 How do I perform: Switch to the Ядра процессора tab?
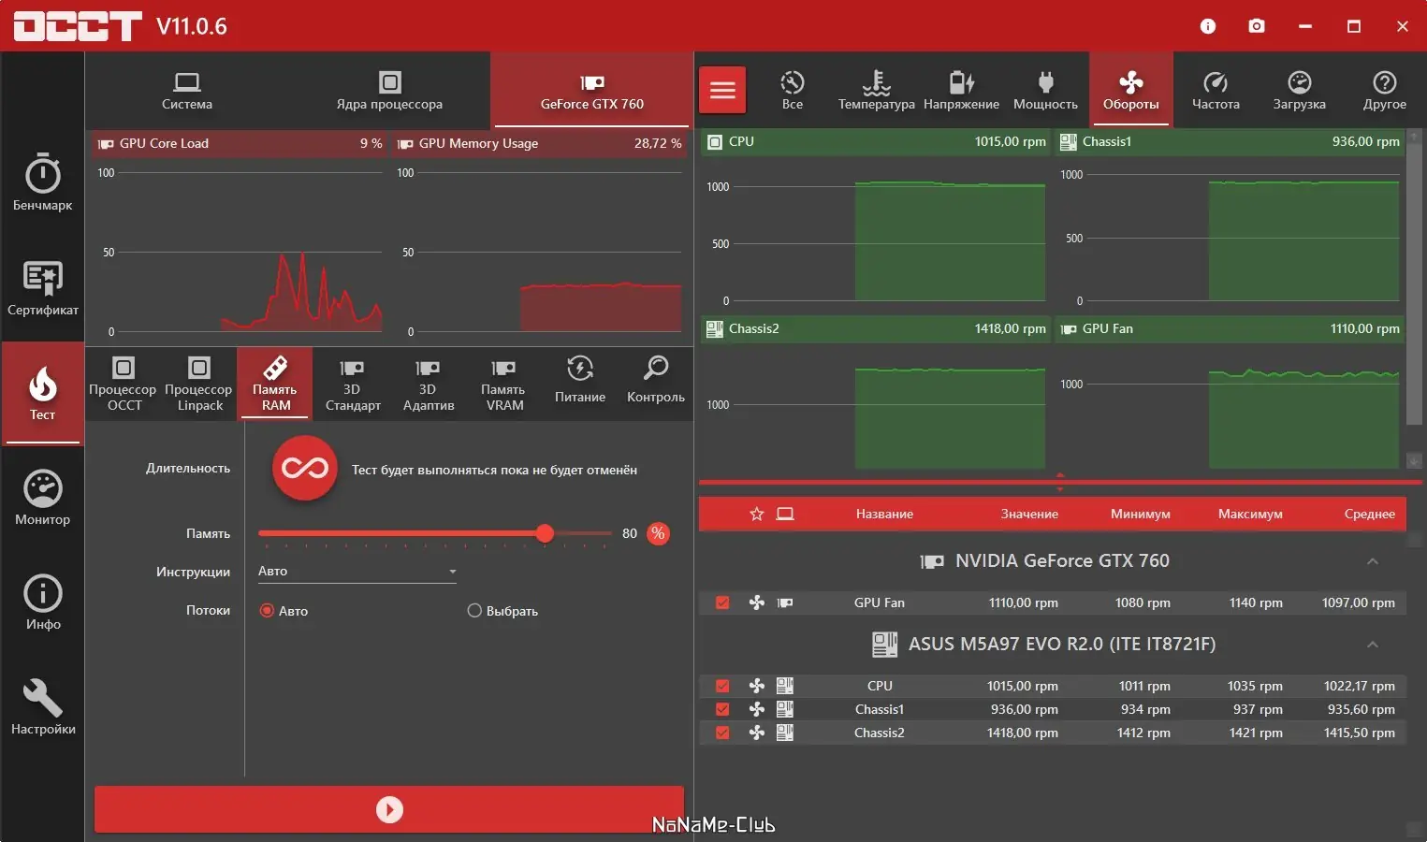[389, 91]
